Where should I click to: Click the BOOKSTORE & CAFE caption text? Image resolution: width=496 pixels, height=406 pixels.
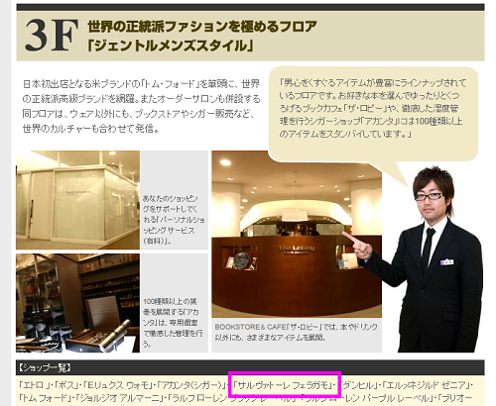[297, 332]
